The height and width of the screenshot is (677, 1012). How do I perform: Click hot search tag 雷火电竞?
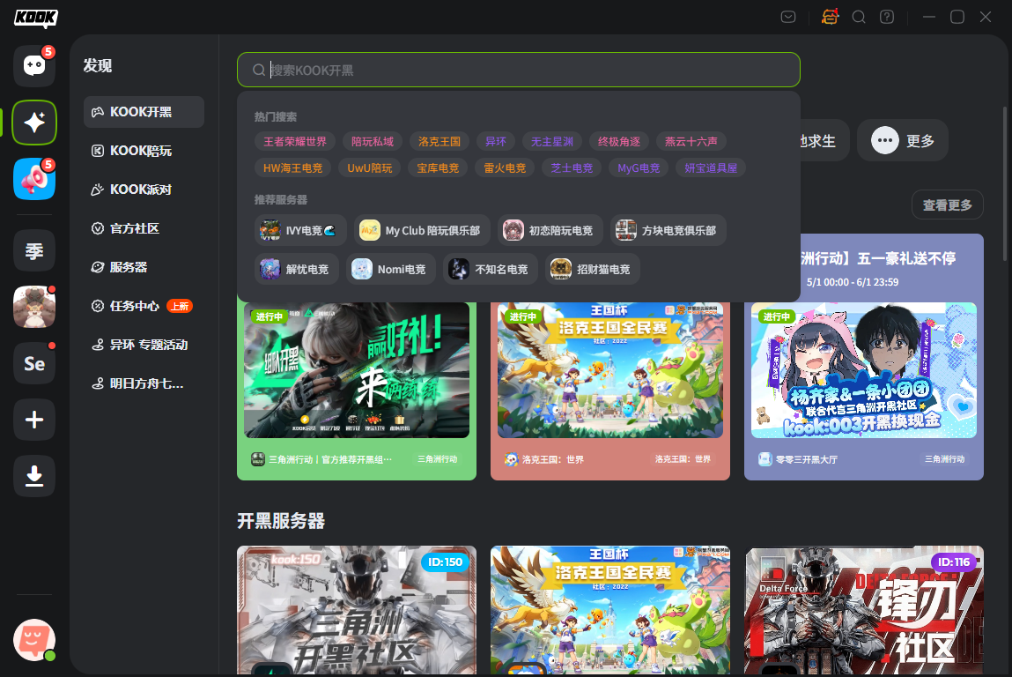(x=505, y=168)
